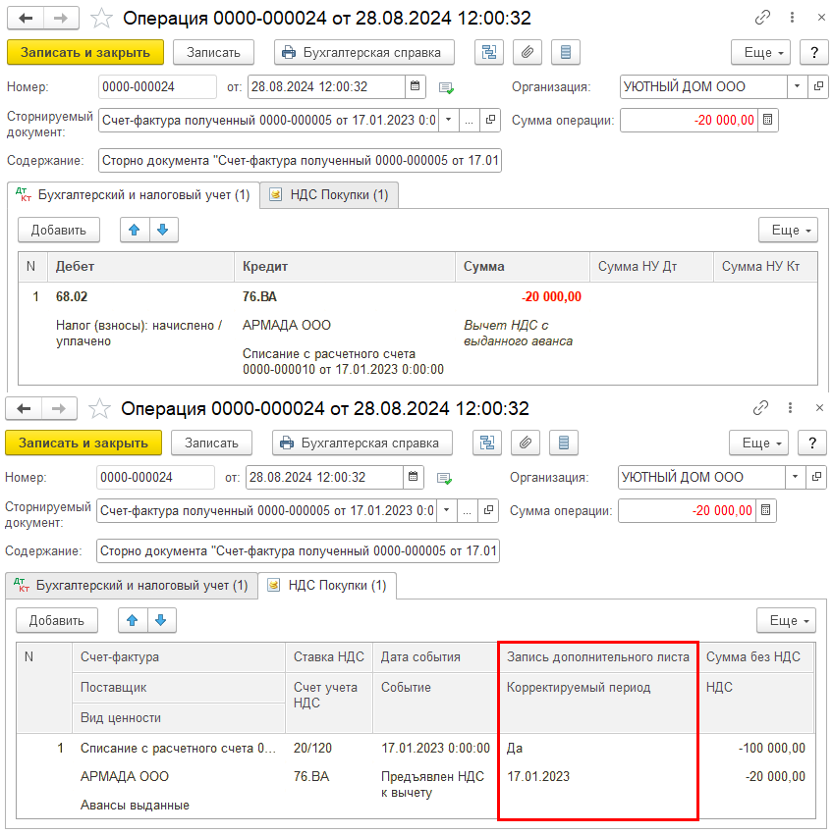This screenshot has width=833, height=834.
Task: Open lower toolbar Еще menu
Action: tap(758, 443)
